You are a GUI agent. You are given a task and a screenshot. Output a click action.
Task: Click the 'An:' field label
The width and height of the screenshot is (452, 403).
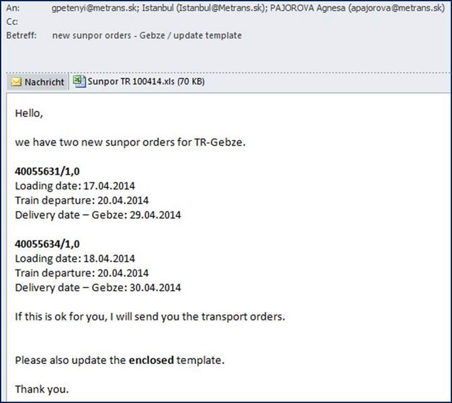coord(13,8)
